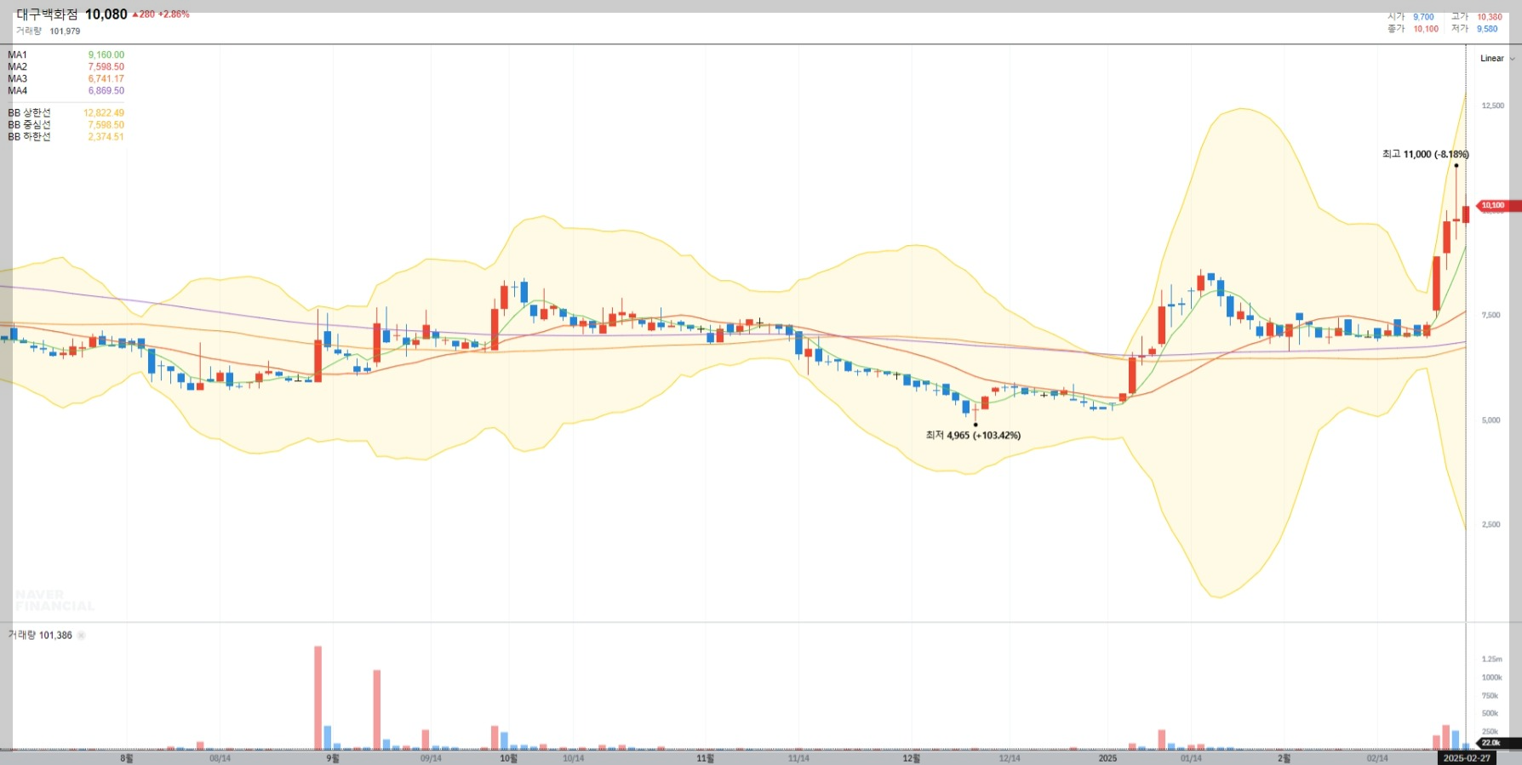Viewport: 1522px width, 765px height.
Task: Select the MA3 legend row 6,741.17
Action: click(66, 79)
